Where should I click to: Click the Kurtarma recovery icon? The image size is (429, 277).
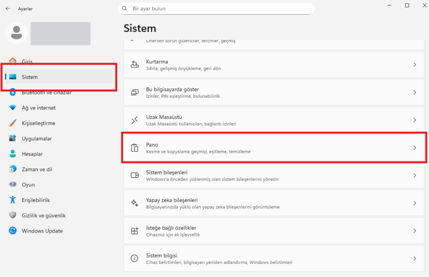pyautogui.click(x=134, y=65)
